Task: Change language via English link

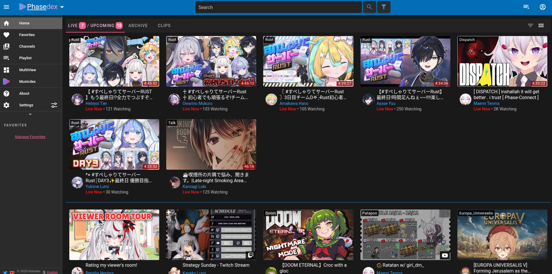Action: point(52,272)
